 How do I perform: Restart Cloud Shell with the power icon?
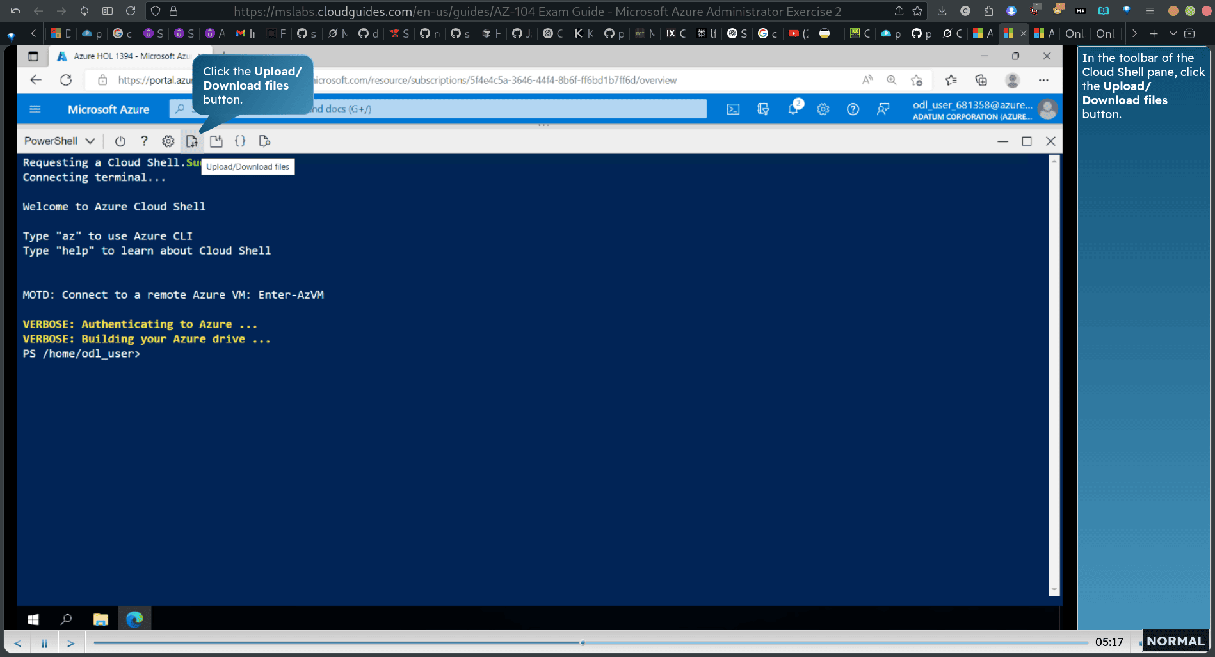(x=120, y=141)
